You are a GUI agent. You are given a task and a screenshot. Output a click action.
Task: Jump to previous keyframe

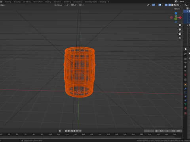point(69,131)
